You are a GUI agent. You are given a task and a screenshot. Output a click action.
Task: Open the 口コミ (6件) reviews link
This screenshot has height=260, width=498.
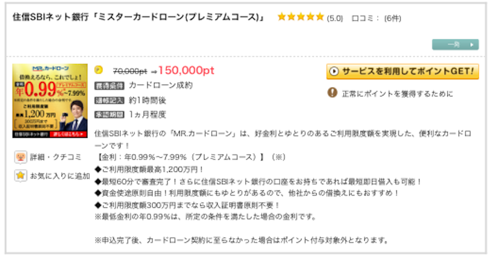[x=376, y=19]
